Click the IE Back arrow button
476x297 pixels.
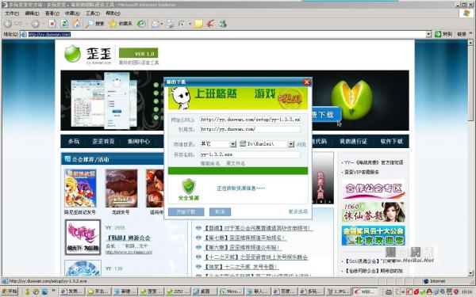click(8, 24)
